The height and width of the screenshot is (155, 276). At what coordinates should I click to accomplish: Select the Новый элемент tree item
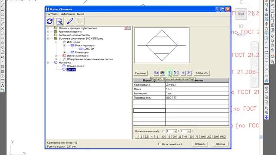click(x=76, y=66)
